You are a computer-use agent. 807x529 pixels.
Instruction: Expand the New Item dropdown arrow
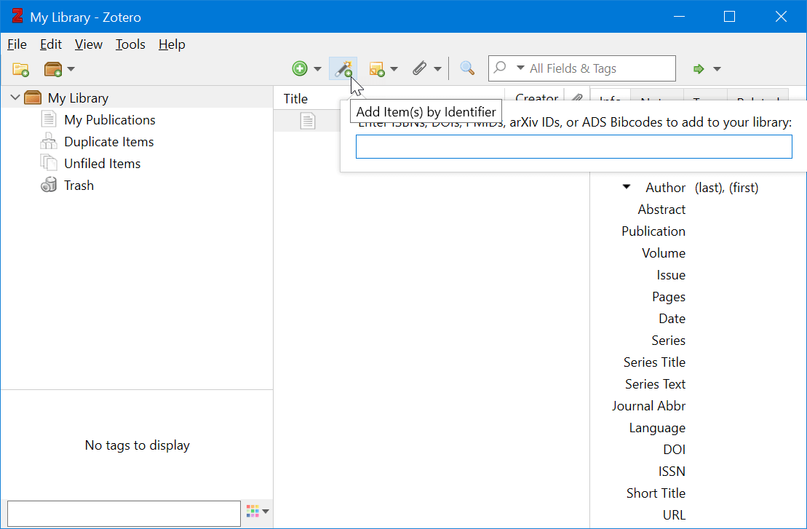[317, 68]
